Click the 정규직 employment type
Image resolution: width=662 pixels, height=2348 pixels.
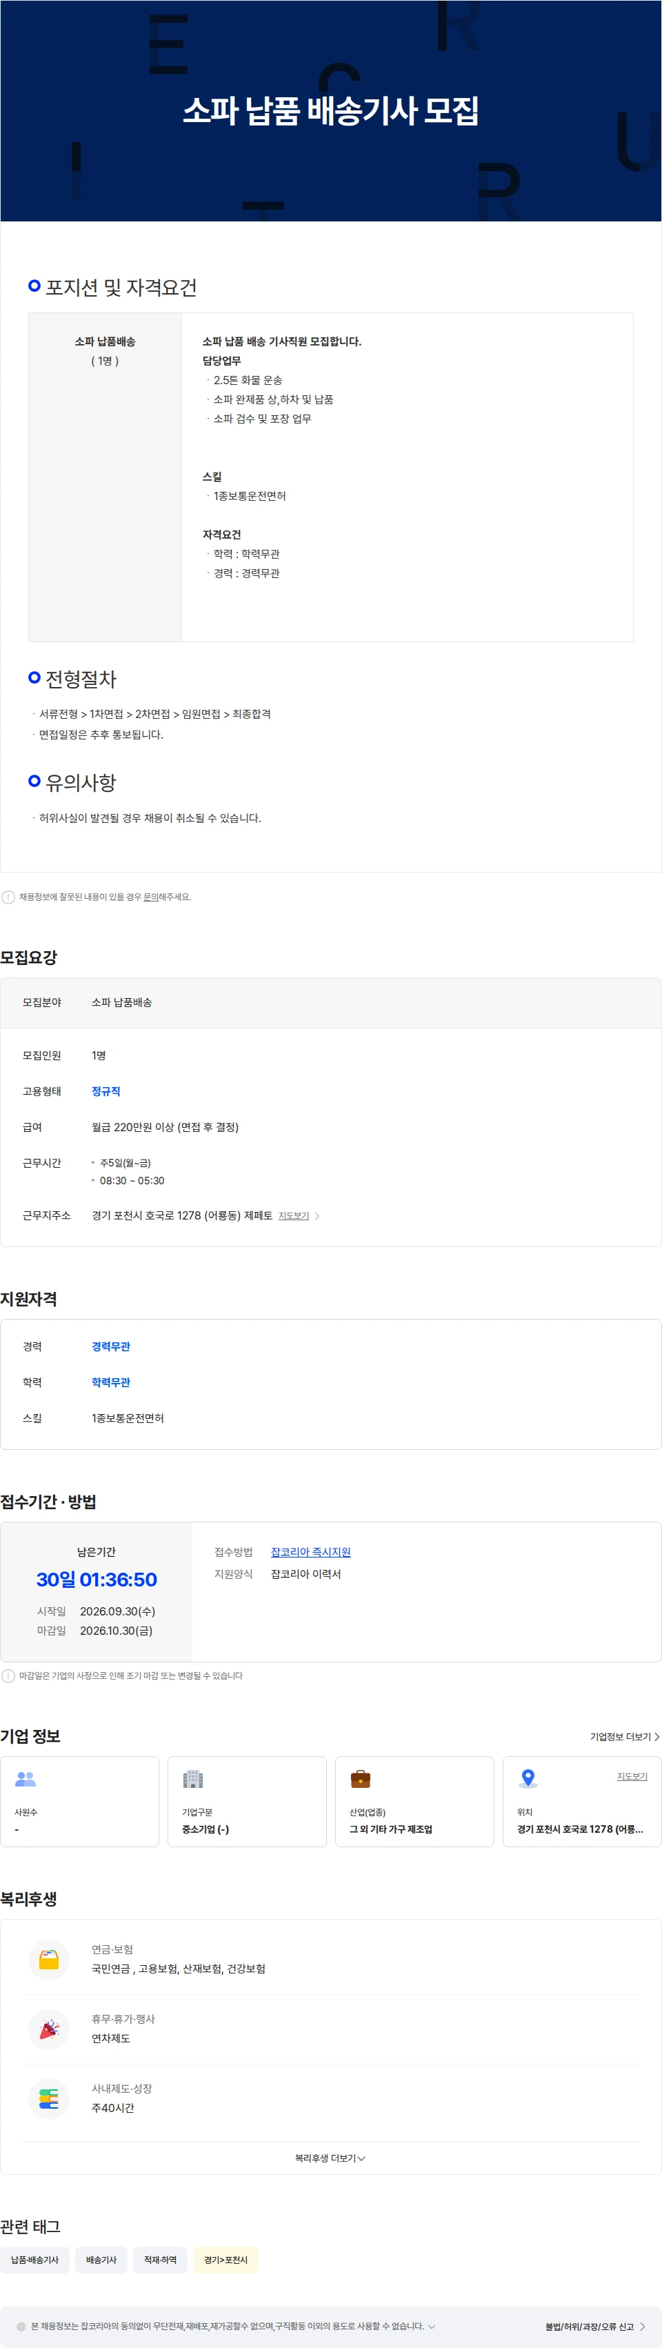click(106, 1091)
